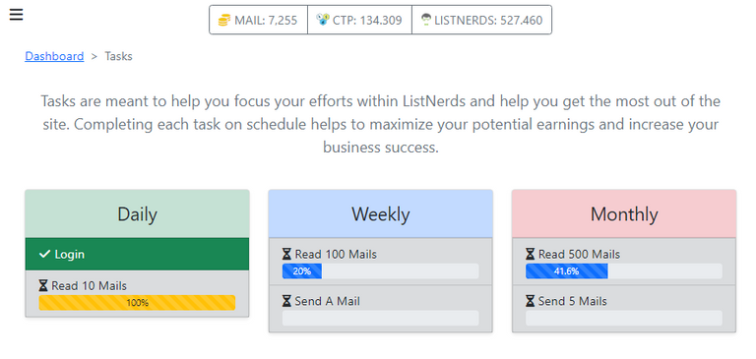
Task: Click the CTP token icon
Action: pos(323,20)
